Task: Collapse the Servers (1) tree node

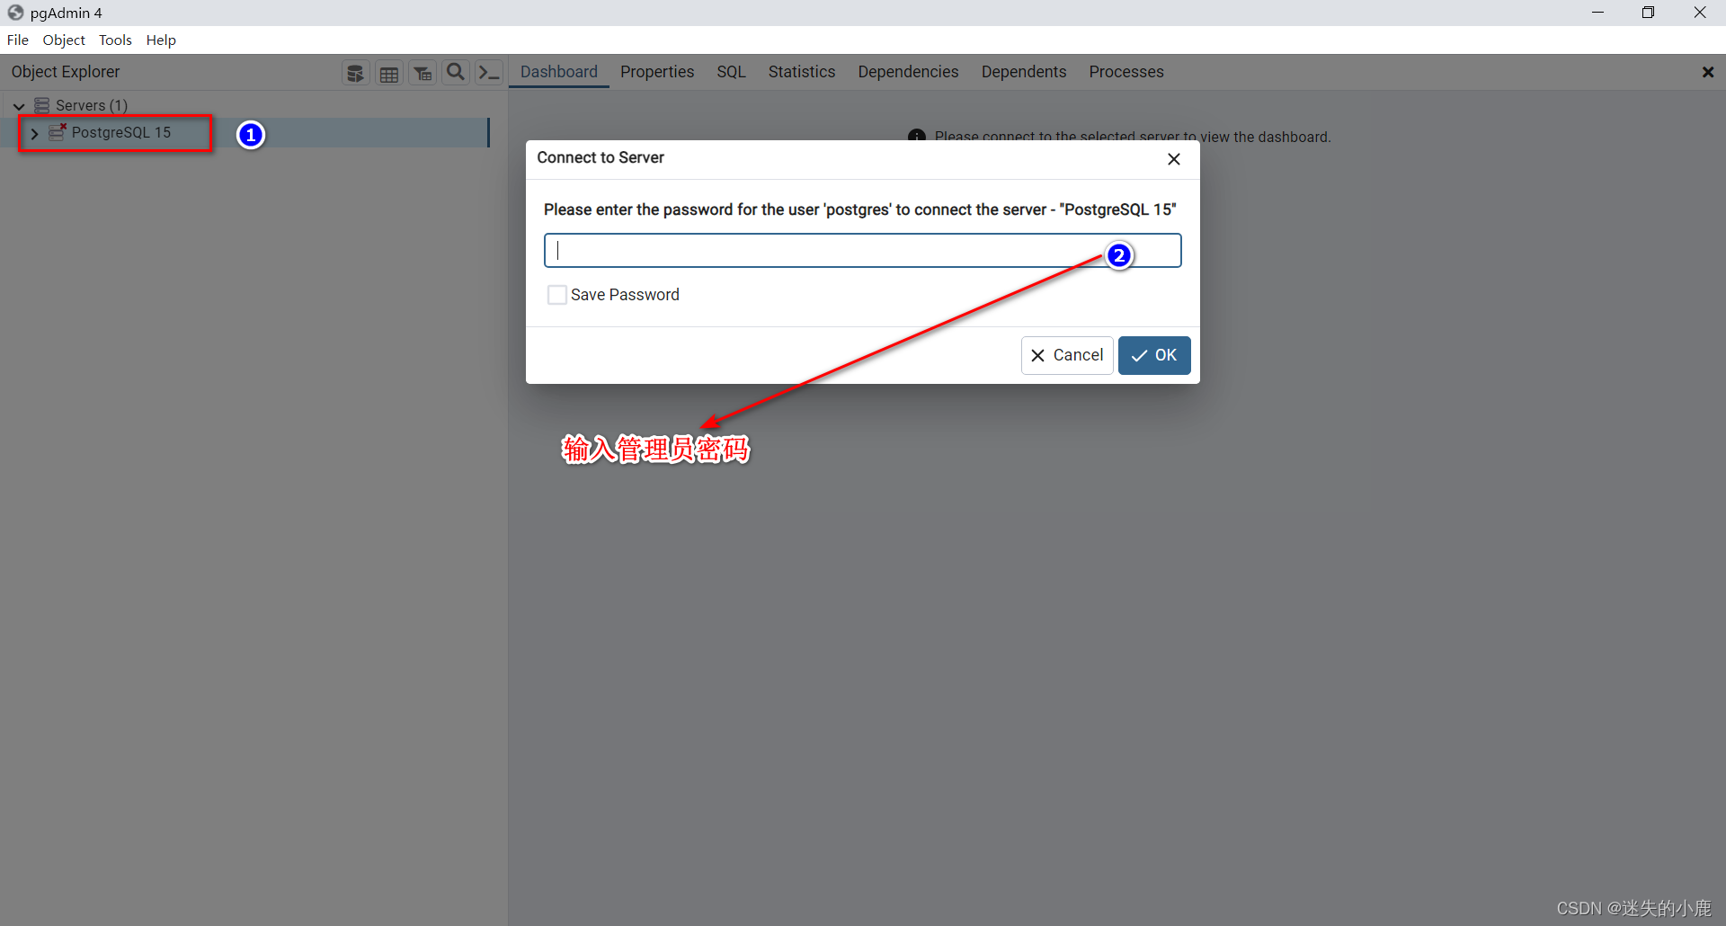Action: (19, 106)
